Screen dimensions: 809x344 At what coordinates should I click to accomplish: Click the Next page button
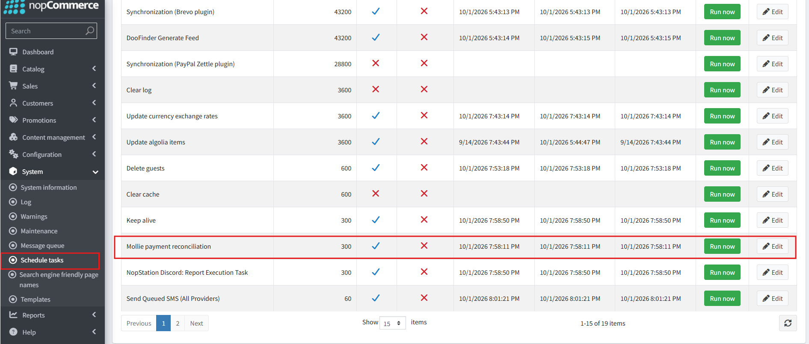[x=196, y=323]
